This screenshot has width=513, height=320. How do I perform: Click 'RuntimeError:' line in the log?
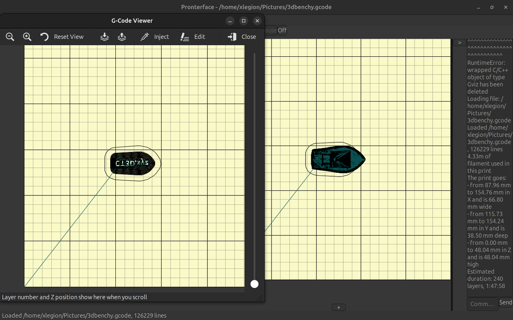[486, 63]
